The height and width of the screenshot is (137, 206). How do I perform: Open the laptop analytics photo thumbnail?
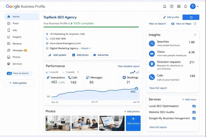(x=112, y=123)
